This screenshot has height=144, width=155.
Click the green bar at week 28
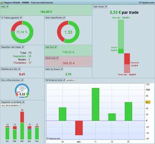tap(62, 114)
